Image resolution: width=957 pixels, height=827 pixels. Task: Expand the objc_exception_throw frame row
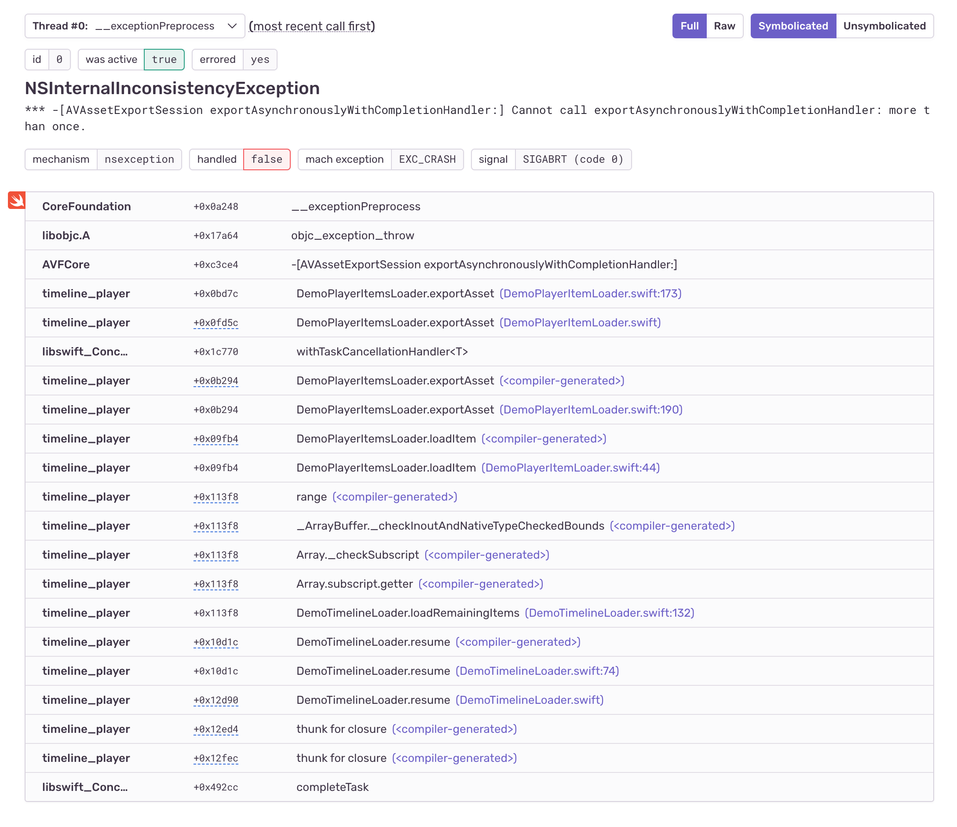352,236
